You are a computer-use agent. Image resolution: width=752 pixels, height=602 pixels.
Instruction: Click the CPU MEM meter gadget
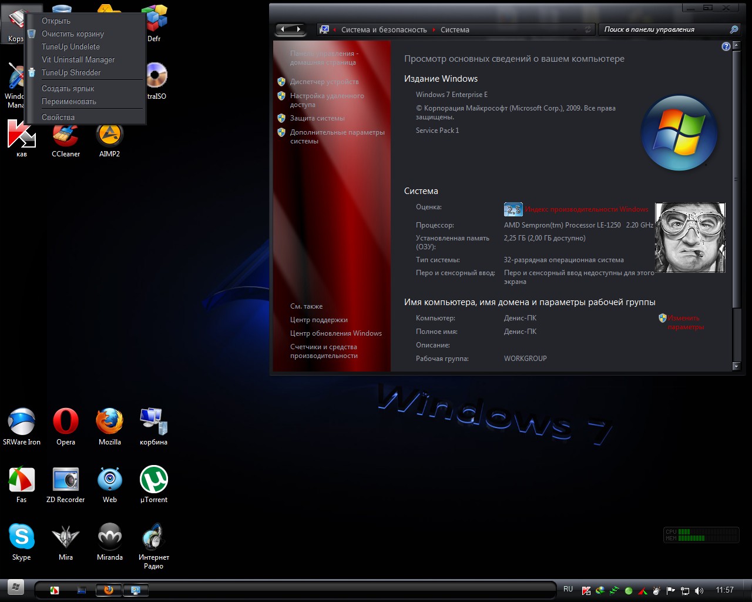pos(701,534)
